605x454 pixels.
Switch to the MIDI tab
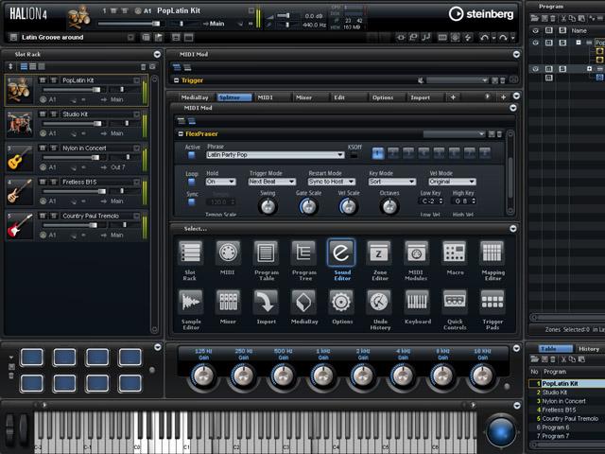click(x=265, y=97)
